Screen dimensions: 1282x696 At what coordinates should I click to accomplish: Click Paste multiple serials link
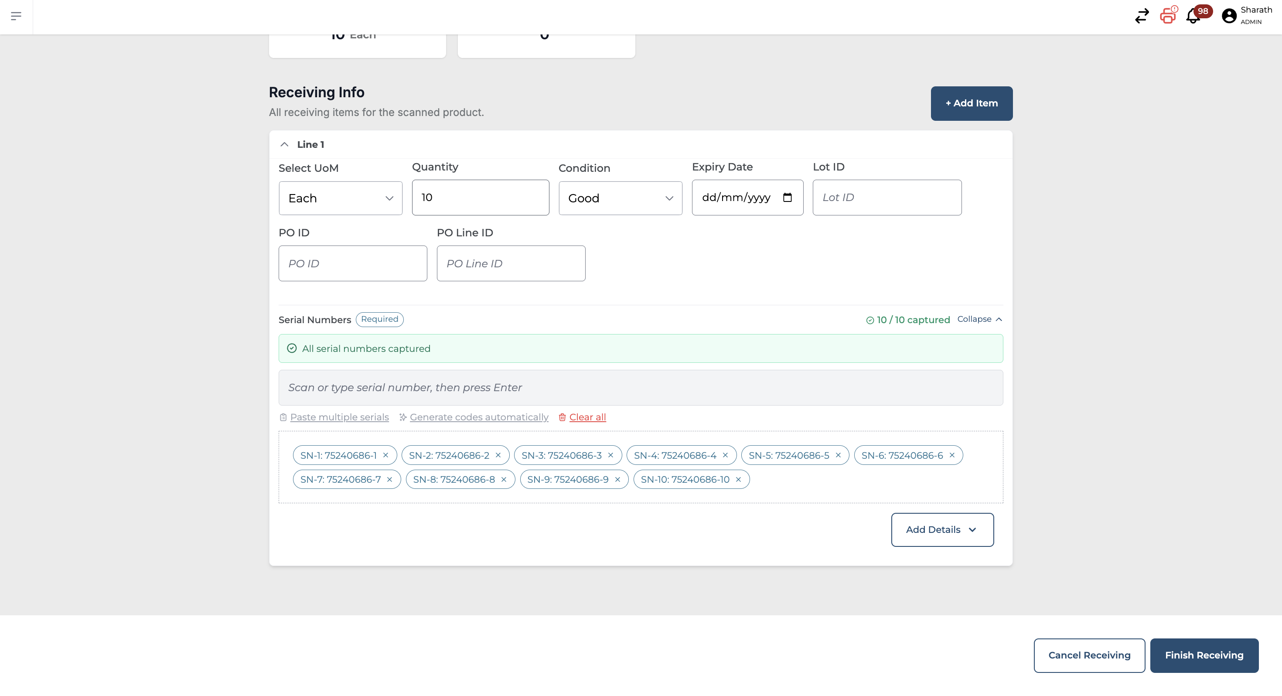click(339, 417)
